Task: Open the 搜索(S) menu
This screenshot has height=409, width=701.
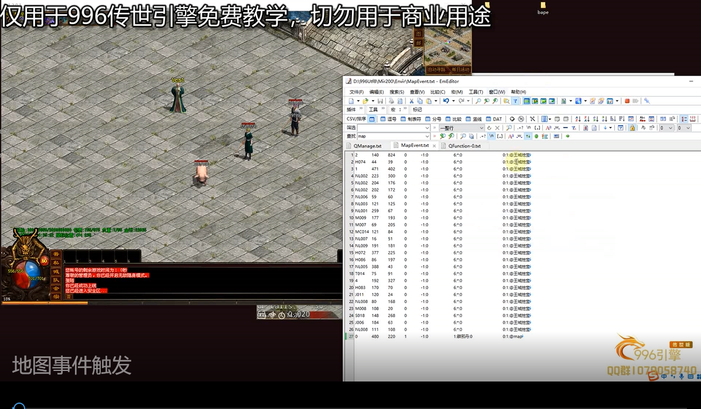Action: [396, 92]
